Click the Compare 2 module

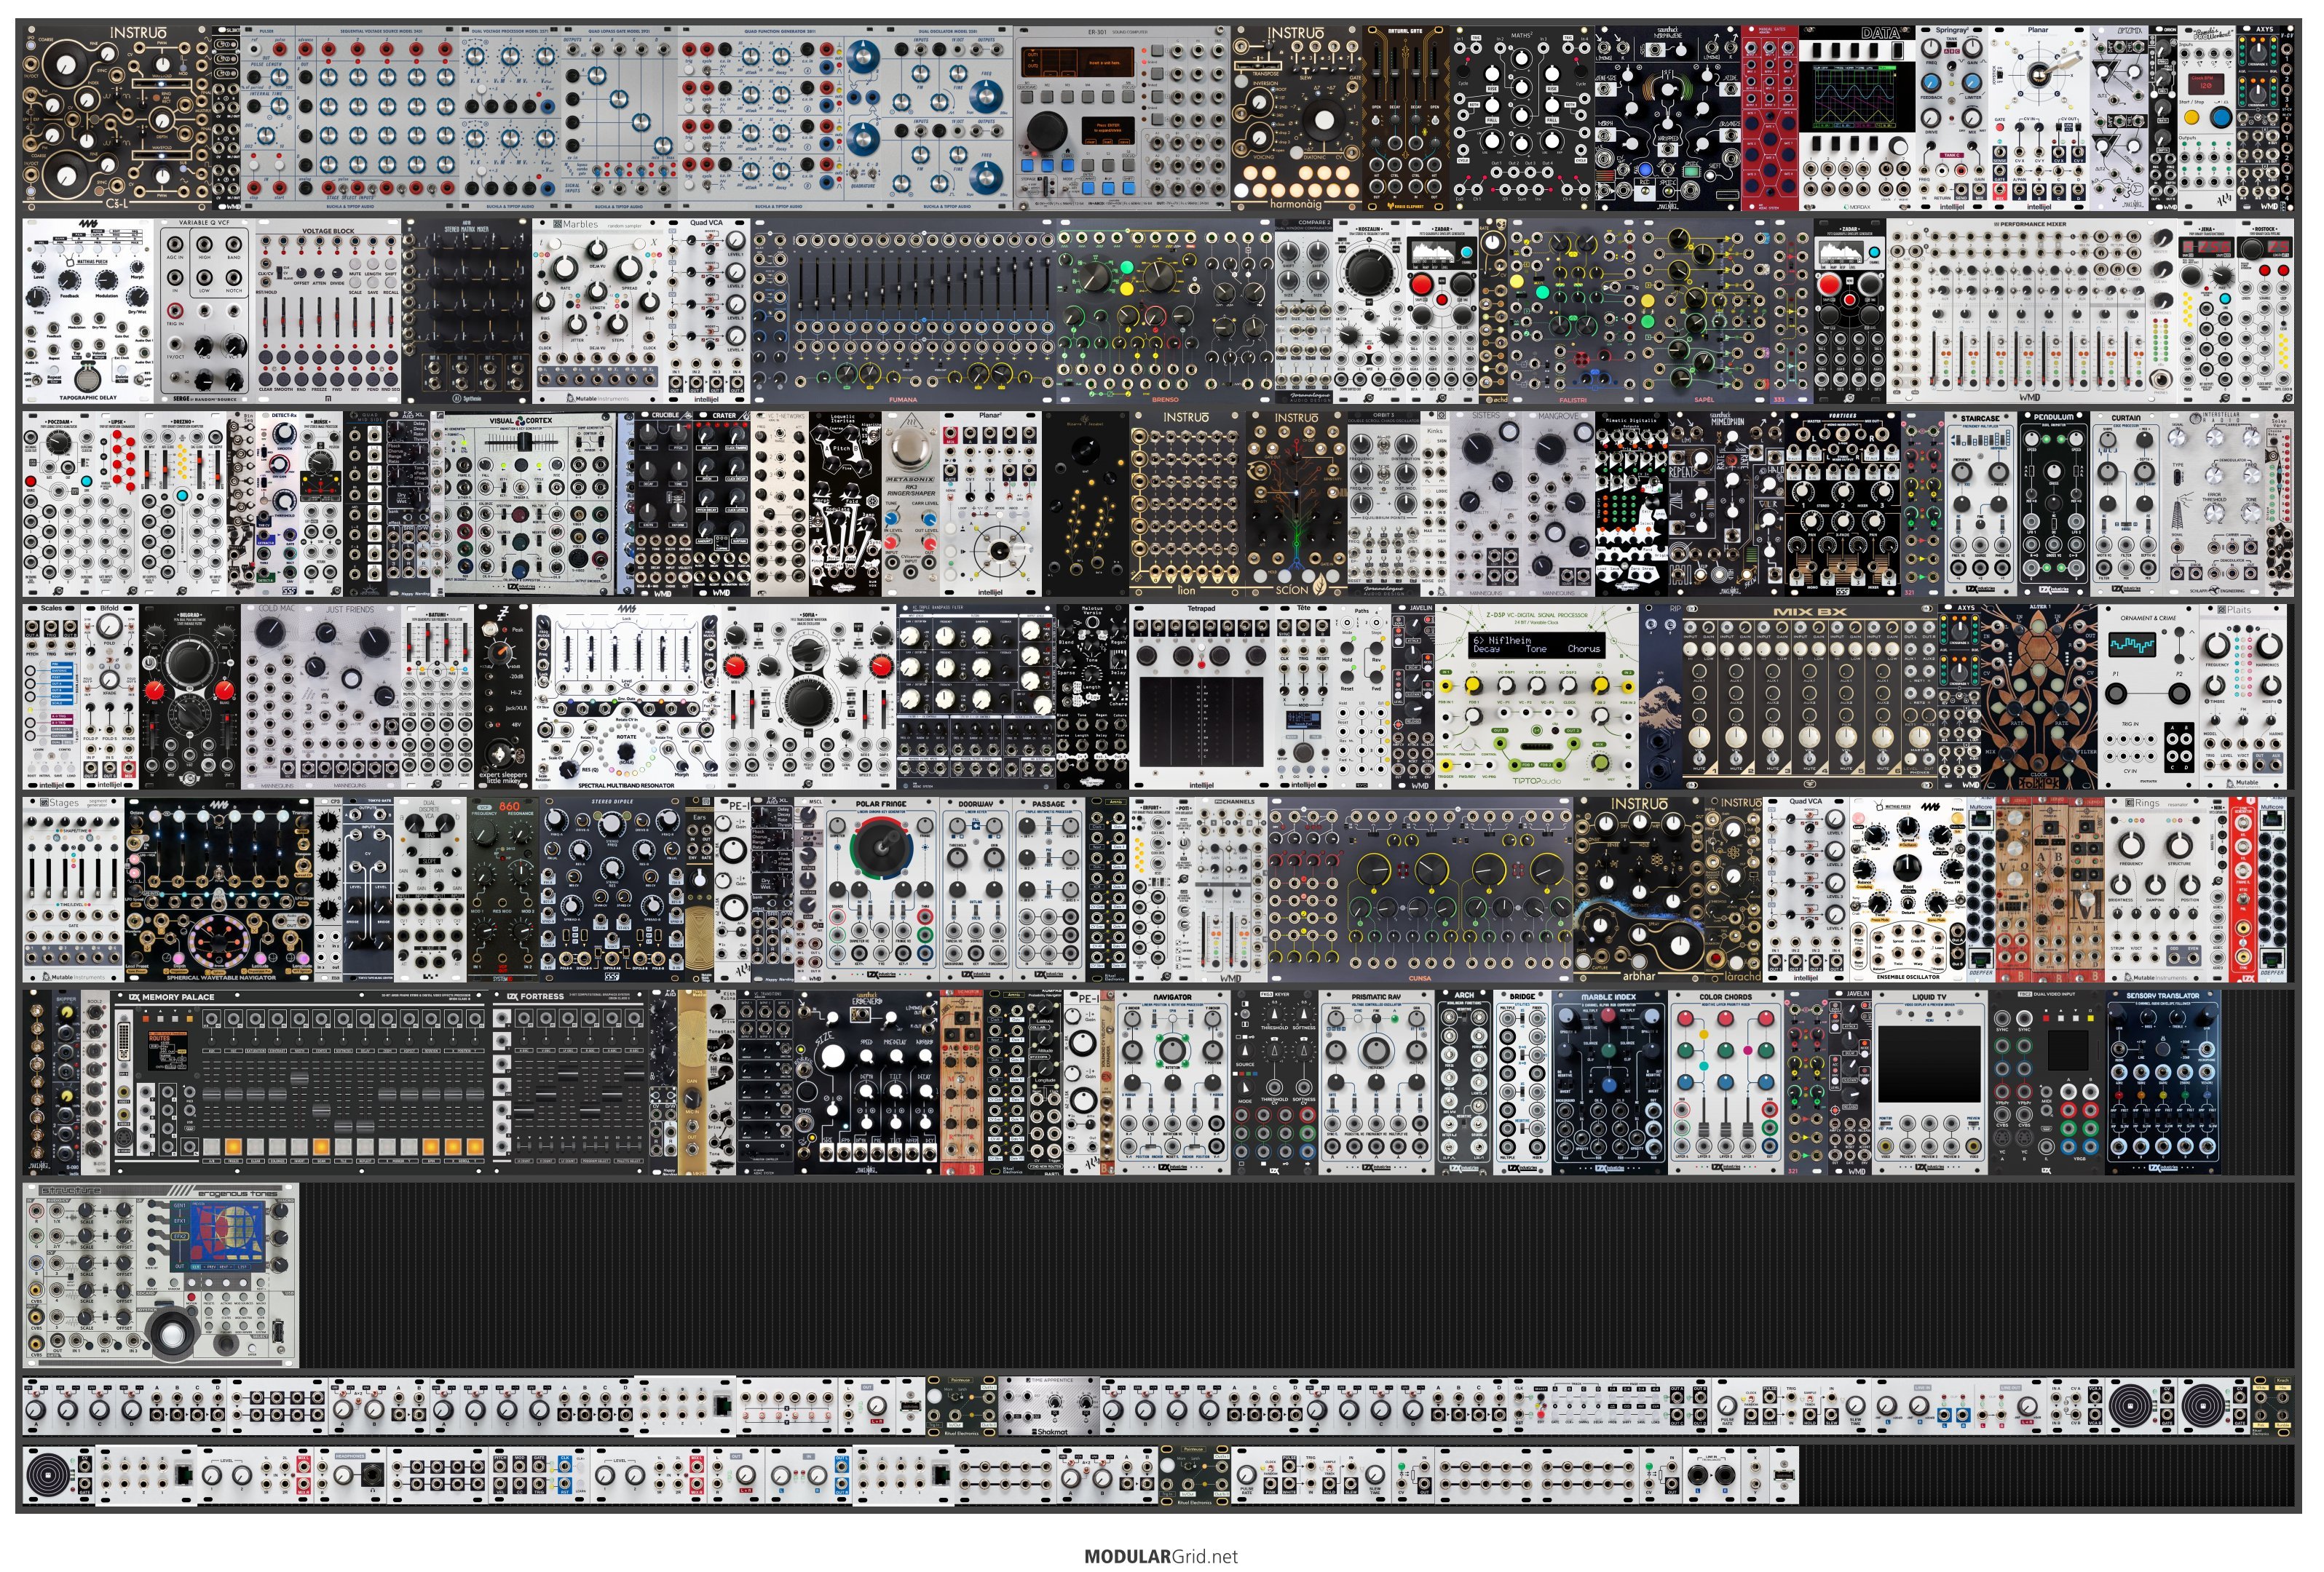1303,311
